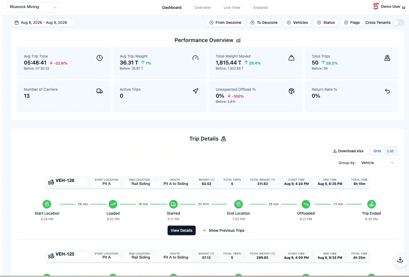Open the Demo User account menu
Screen dimensions: 409x277
point(391,7)
